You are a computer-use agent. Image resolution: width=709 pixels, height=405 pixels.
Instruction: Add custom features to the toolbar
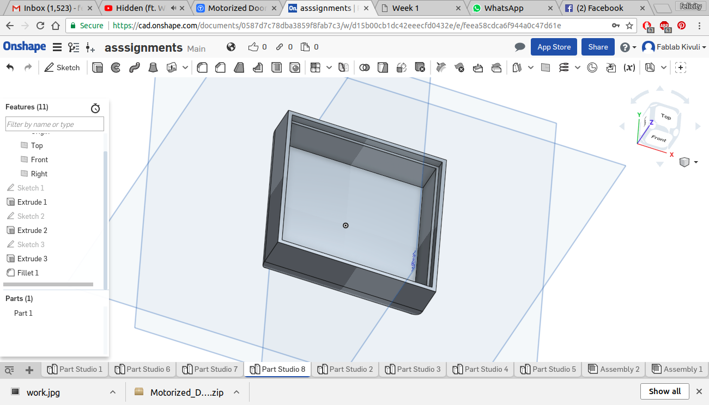click(681, 67)
